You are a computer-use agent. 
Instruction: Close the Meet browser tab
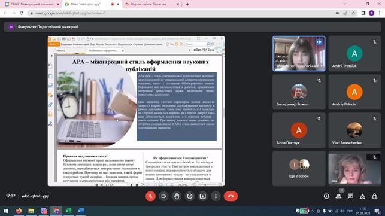pyautogui.click(x=118, y=4)
